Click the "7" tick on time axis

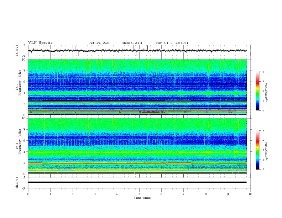(x=184, y=194)
